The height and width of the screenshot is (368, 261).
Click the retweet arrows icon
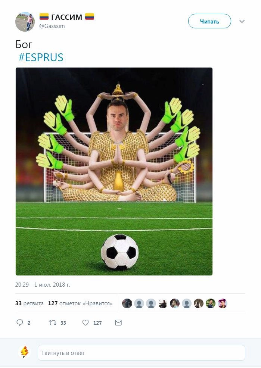pyautogui.click(x=53, y=323)
